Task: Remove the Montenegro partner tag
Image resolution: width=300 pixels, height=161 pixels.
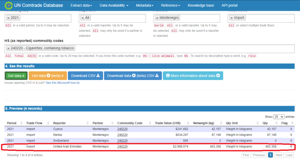Action: [x=157, y=18]
